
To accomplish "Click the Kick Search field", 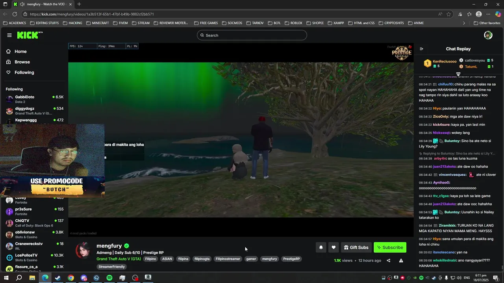I will click(x=252, y=35).
